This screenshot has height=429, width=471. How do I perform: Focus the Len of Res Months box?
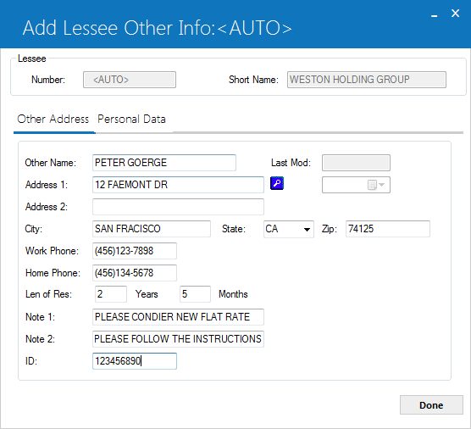tap(195, 294)
